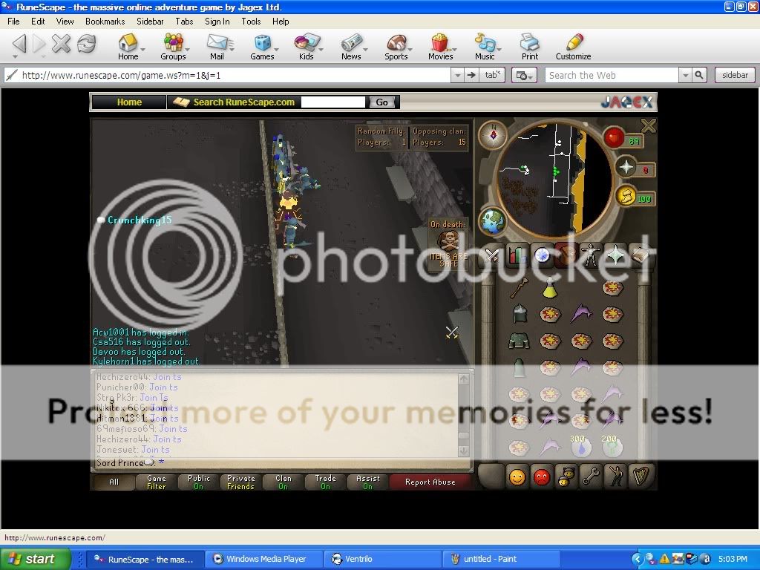Open the Quest journal icon
Image resolution: width=760 pixels, height=570 pixels.
(540, 255)
